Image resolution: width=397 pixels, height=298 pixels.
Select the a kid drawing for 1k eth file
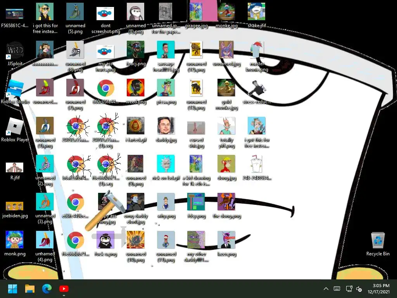click(x=196, y=170)
